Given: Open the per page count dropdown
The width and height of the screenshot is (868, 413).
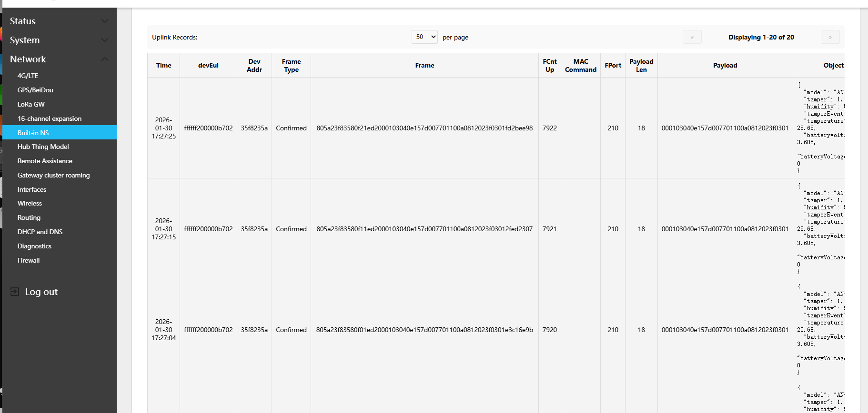Looking at the screenshot, I should 424,37.
